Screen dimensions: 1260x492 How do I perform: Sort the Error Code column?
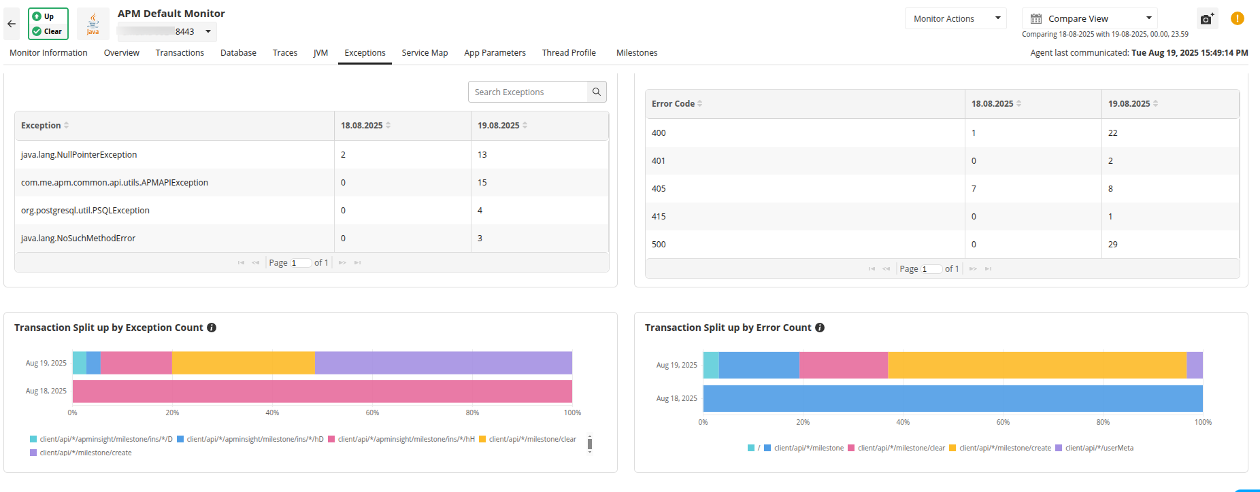(x=699, y=104)
